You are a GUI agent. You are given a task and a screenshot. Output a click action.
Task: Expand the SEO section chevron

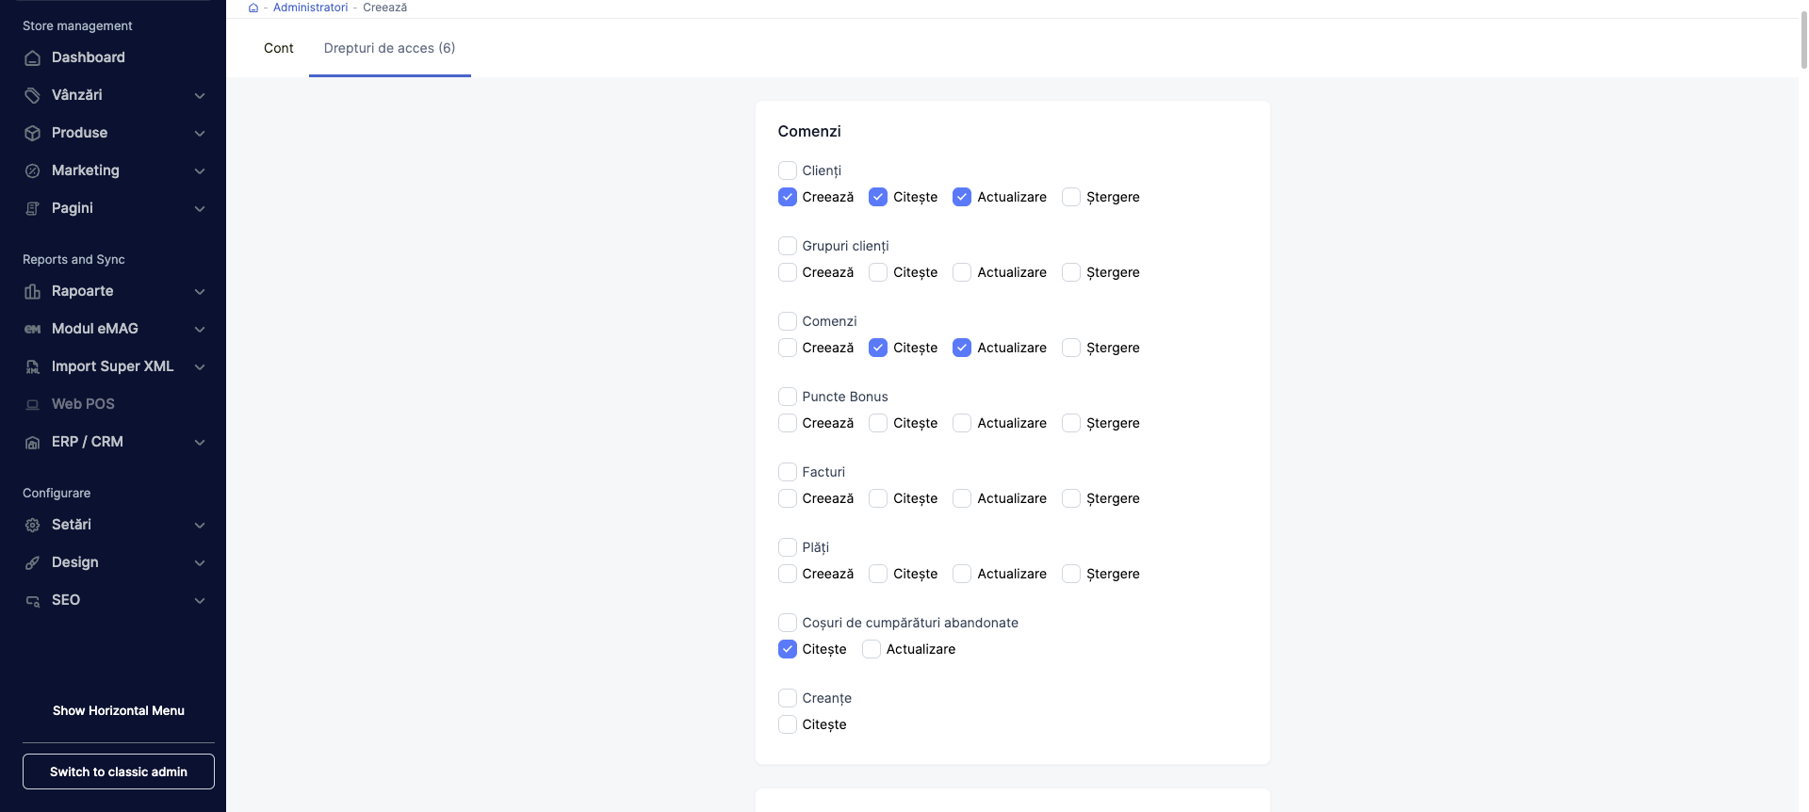(x=200, y=600)
